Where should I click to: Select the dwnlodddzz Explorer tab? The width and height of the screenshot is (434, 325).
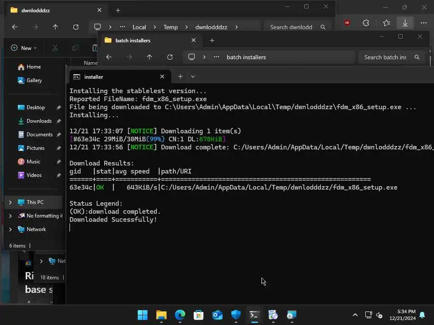56,11
